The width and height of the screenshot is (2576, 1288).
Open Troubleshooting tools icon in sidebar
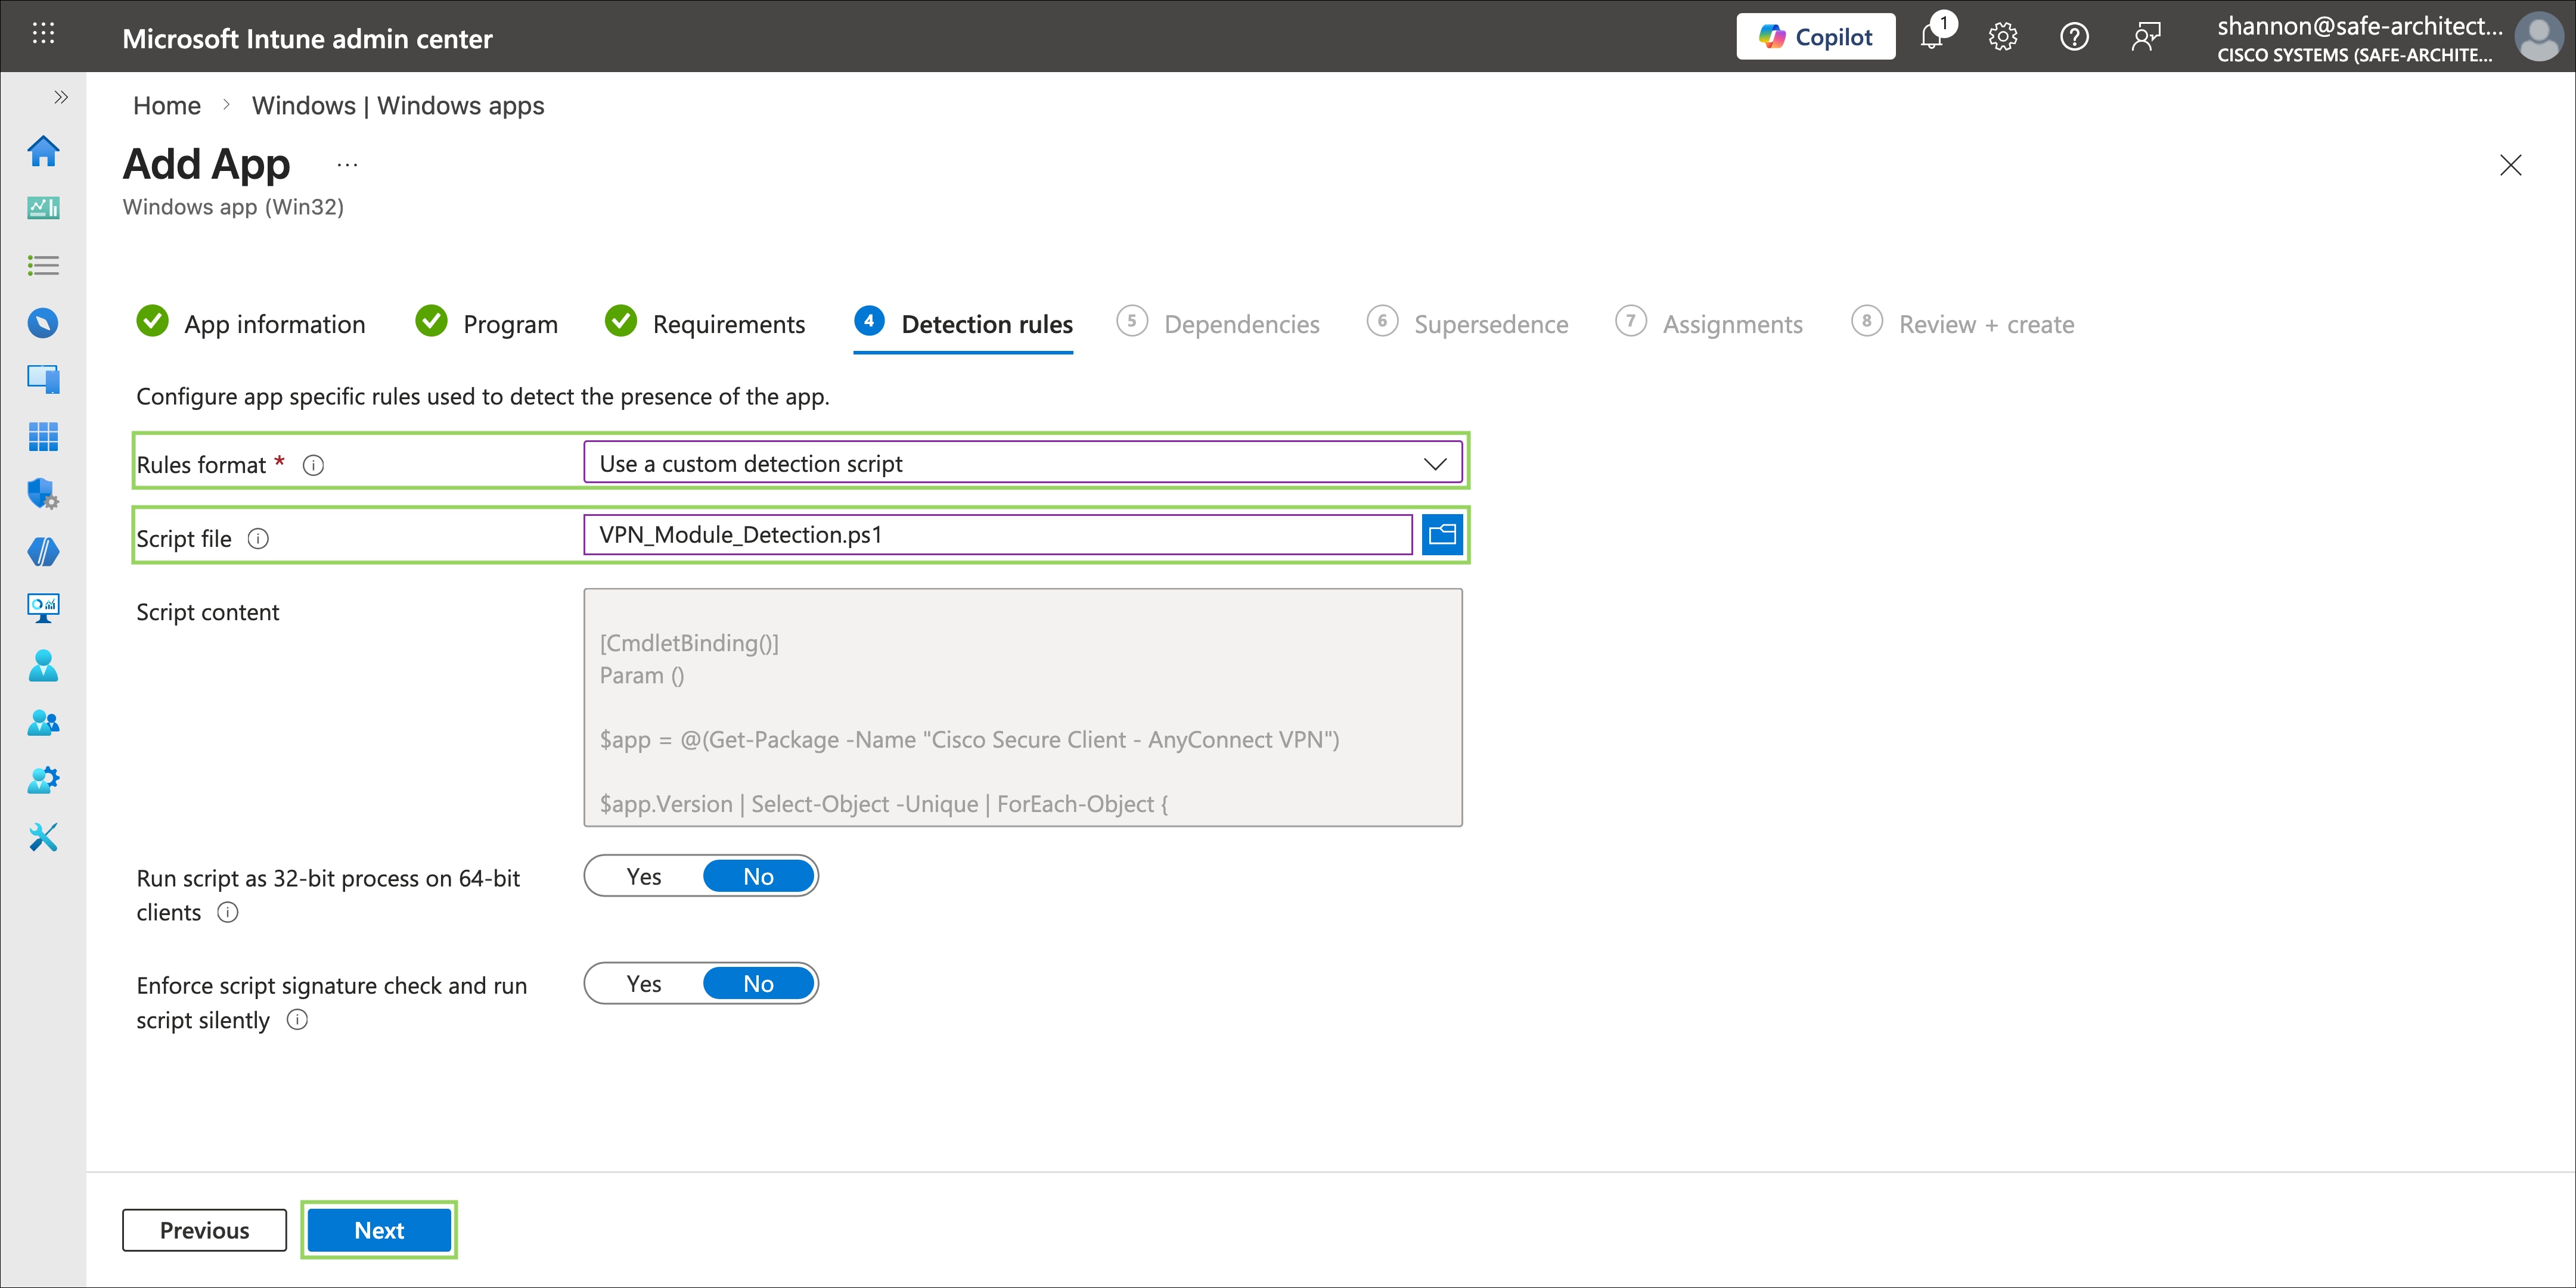tap(43, 836)
